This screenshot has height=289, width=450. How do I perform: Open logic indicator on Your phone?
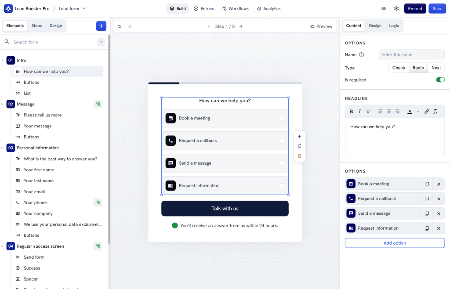click(98, 202)
